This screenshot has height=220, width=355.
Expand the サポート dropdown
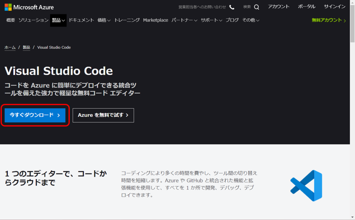(x=211, y=20)
